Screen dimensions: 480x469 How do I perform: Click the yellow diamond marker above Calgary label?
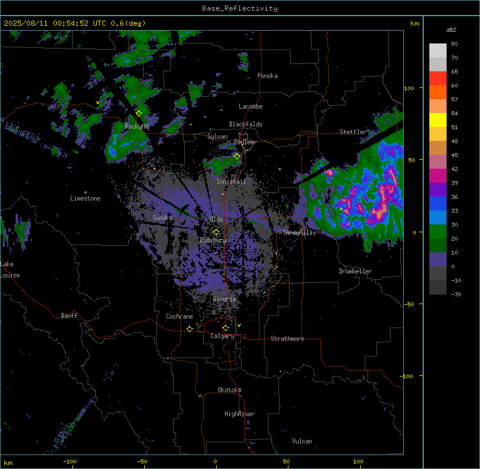(x=226, y=328)
